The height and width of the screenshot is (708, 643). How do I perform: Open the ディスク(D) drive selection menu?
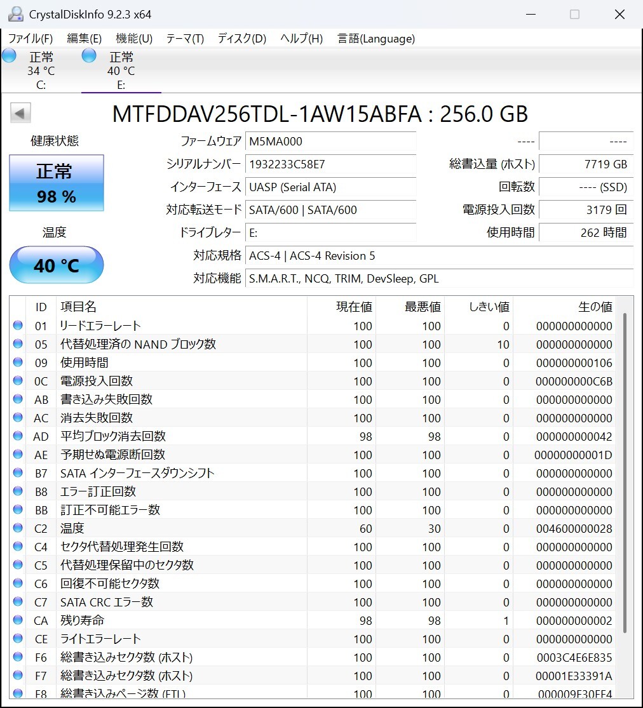pyautogui.click(x=240, y=39)
